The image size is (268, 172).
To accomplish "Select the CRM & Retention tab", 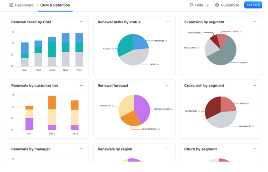I will click(x=55, y=5).
